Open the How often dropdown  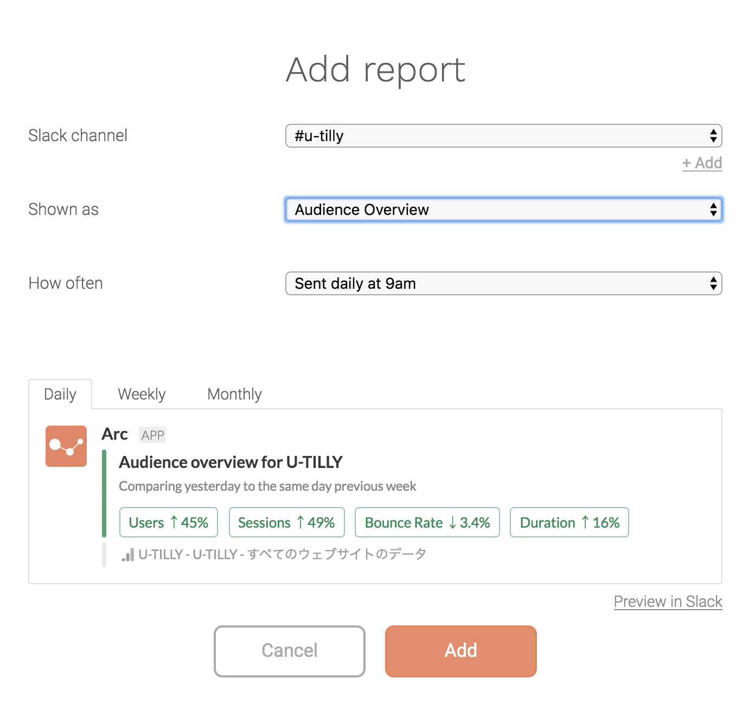(x=503, y=283)
